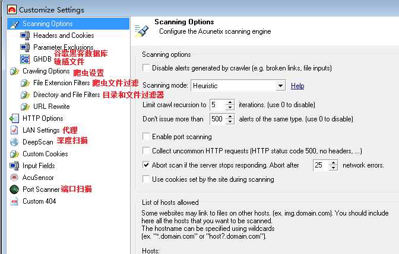Open Crawling Options settings
Image resolution: width=399 pixels, height=254 pixels.
[46, 71]
